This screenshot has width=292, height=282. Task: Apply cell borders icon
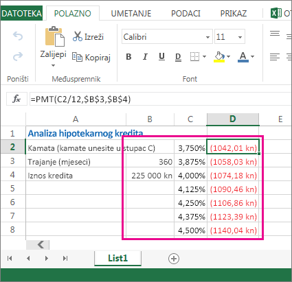[x=194, y=56]
